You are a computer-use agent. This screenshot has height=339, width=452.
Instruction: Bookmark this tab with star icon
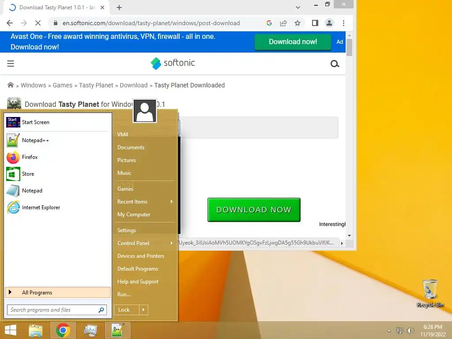point(298,23)
